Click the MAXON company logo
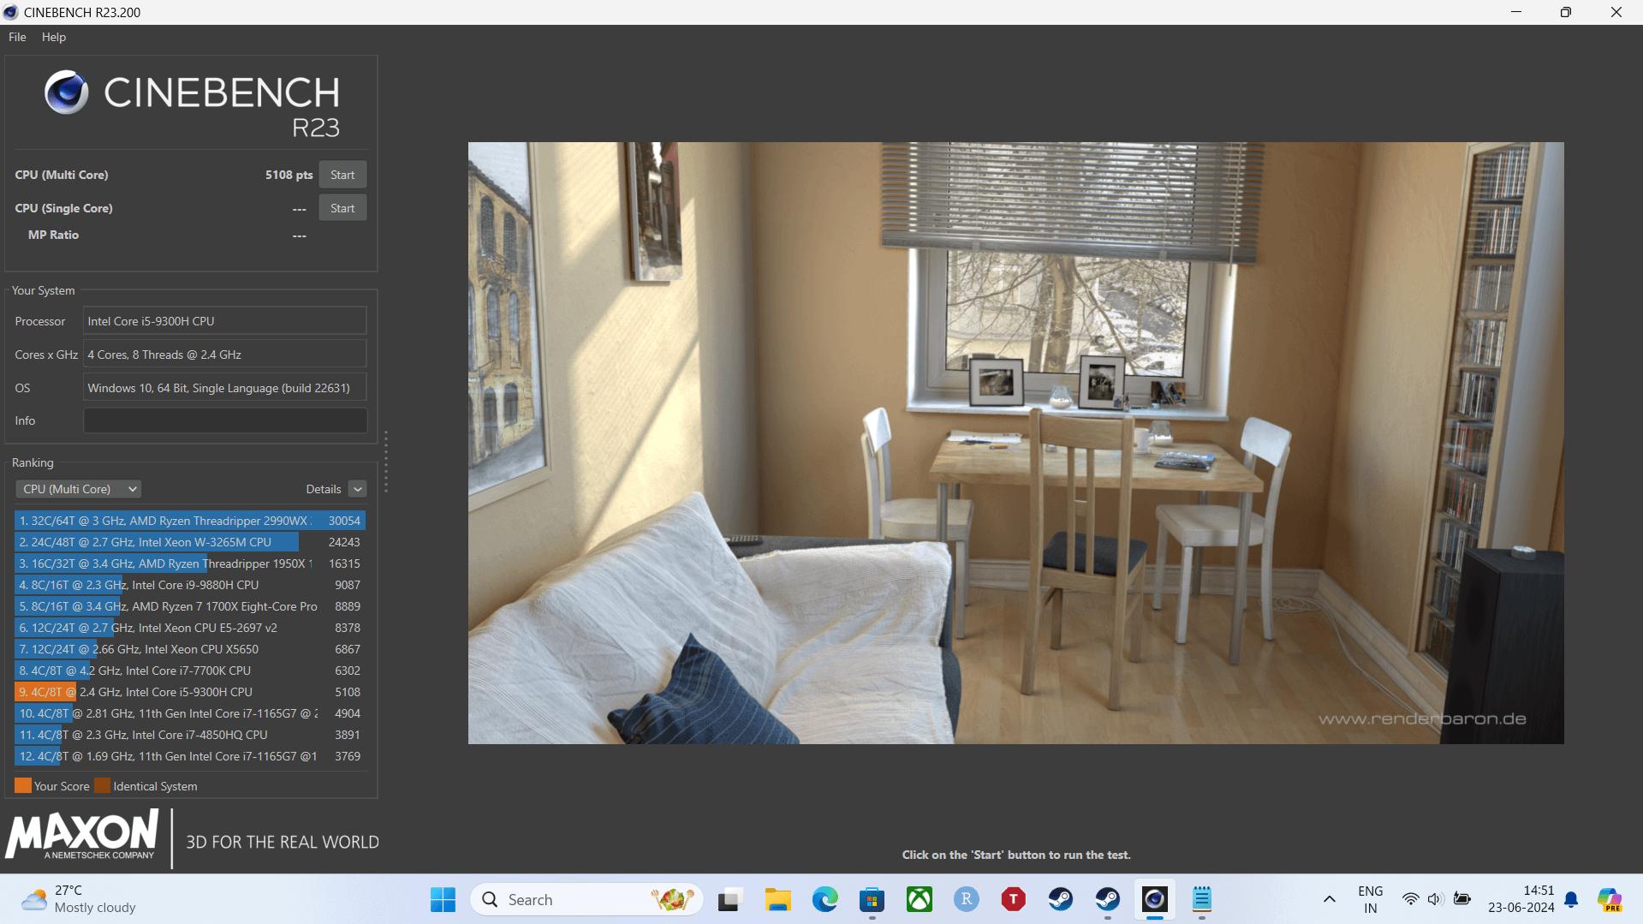The image size is (1643, 924). point(83,835)
